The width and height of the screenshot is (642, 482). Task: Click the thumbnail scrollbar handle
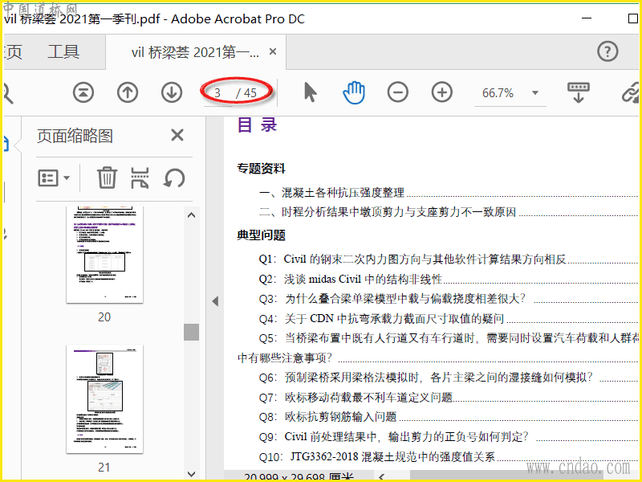coord(191,332)
